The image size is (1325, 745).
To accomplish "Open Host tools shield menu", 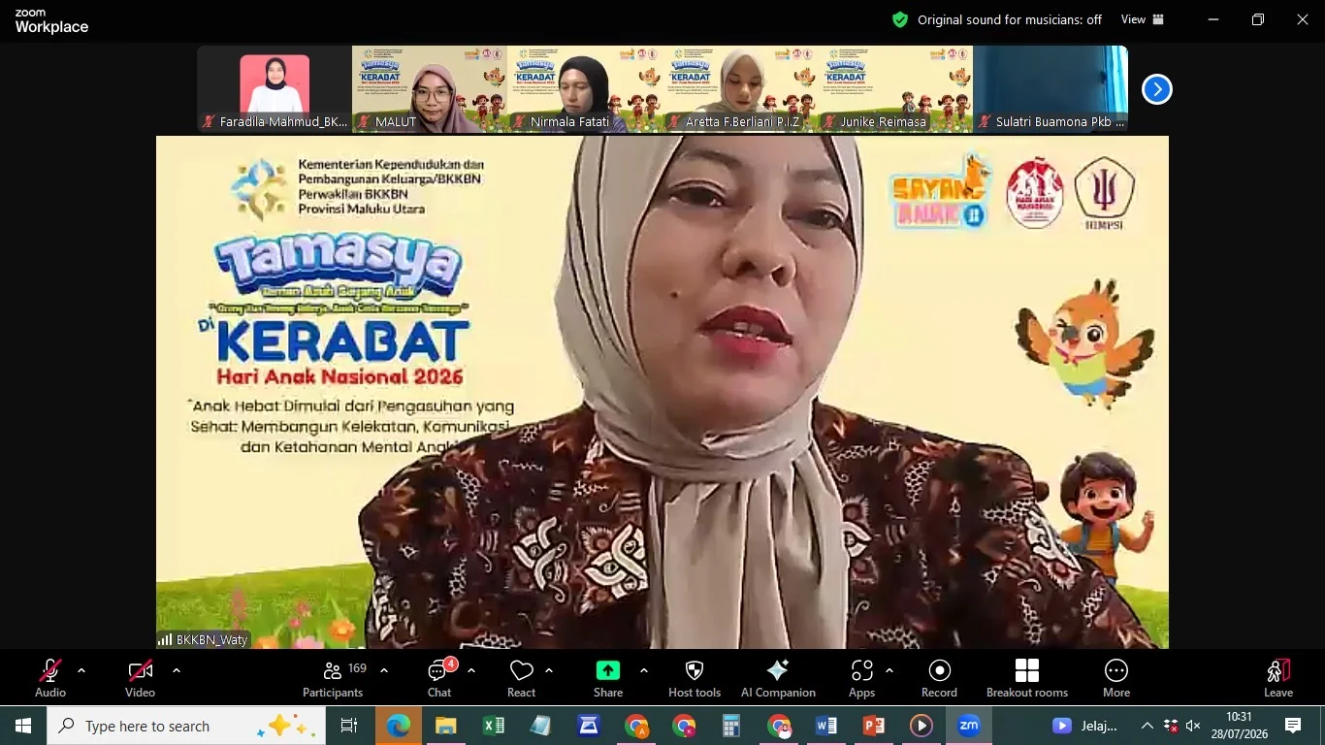I will pos(695,678).
